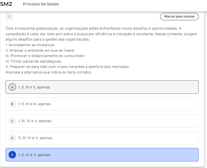The width and height of the screenshot is (207, 168).
Task: Open Princípios De Gestão header title
Action: [x=41, y=4]
